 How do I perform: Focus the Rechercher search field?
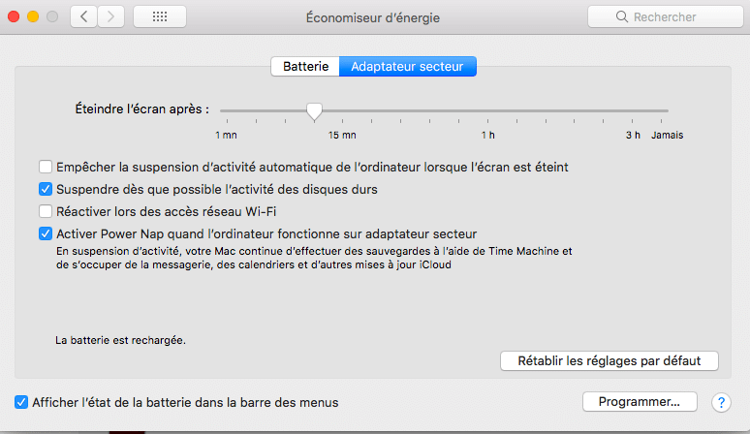(666, 16)
